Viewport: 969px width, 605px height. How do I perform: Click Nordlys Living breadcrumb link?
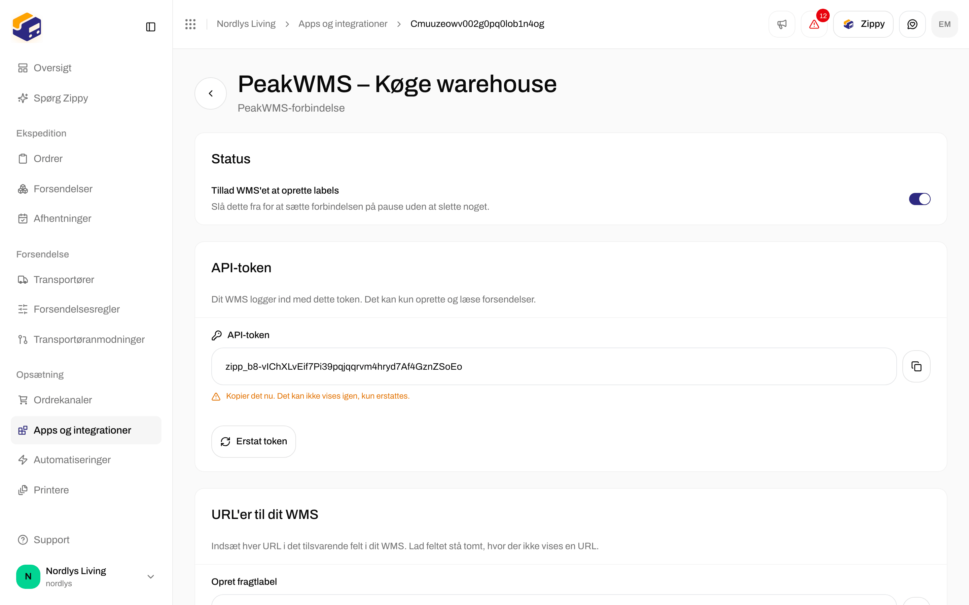[x=246, y=24]
